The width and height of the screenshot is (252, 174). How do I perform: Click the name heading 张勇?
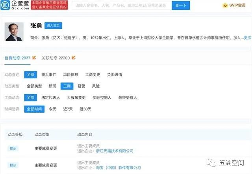click(36, 26)
